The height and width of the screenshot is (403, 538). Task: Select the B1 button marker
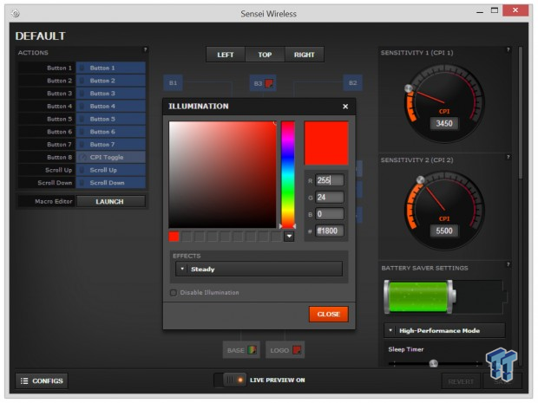click(173, 82)
